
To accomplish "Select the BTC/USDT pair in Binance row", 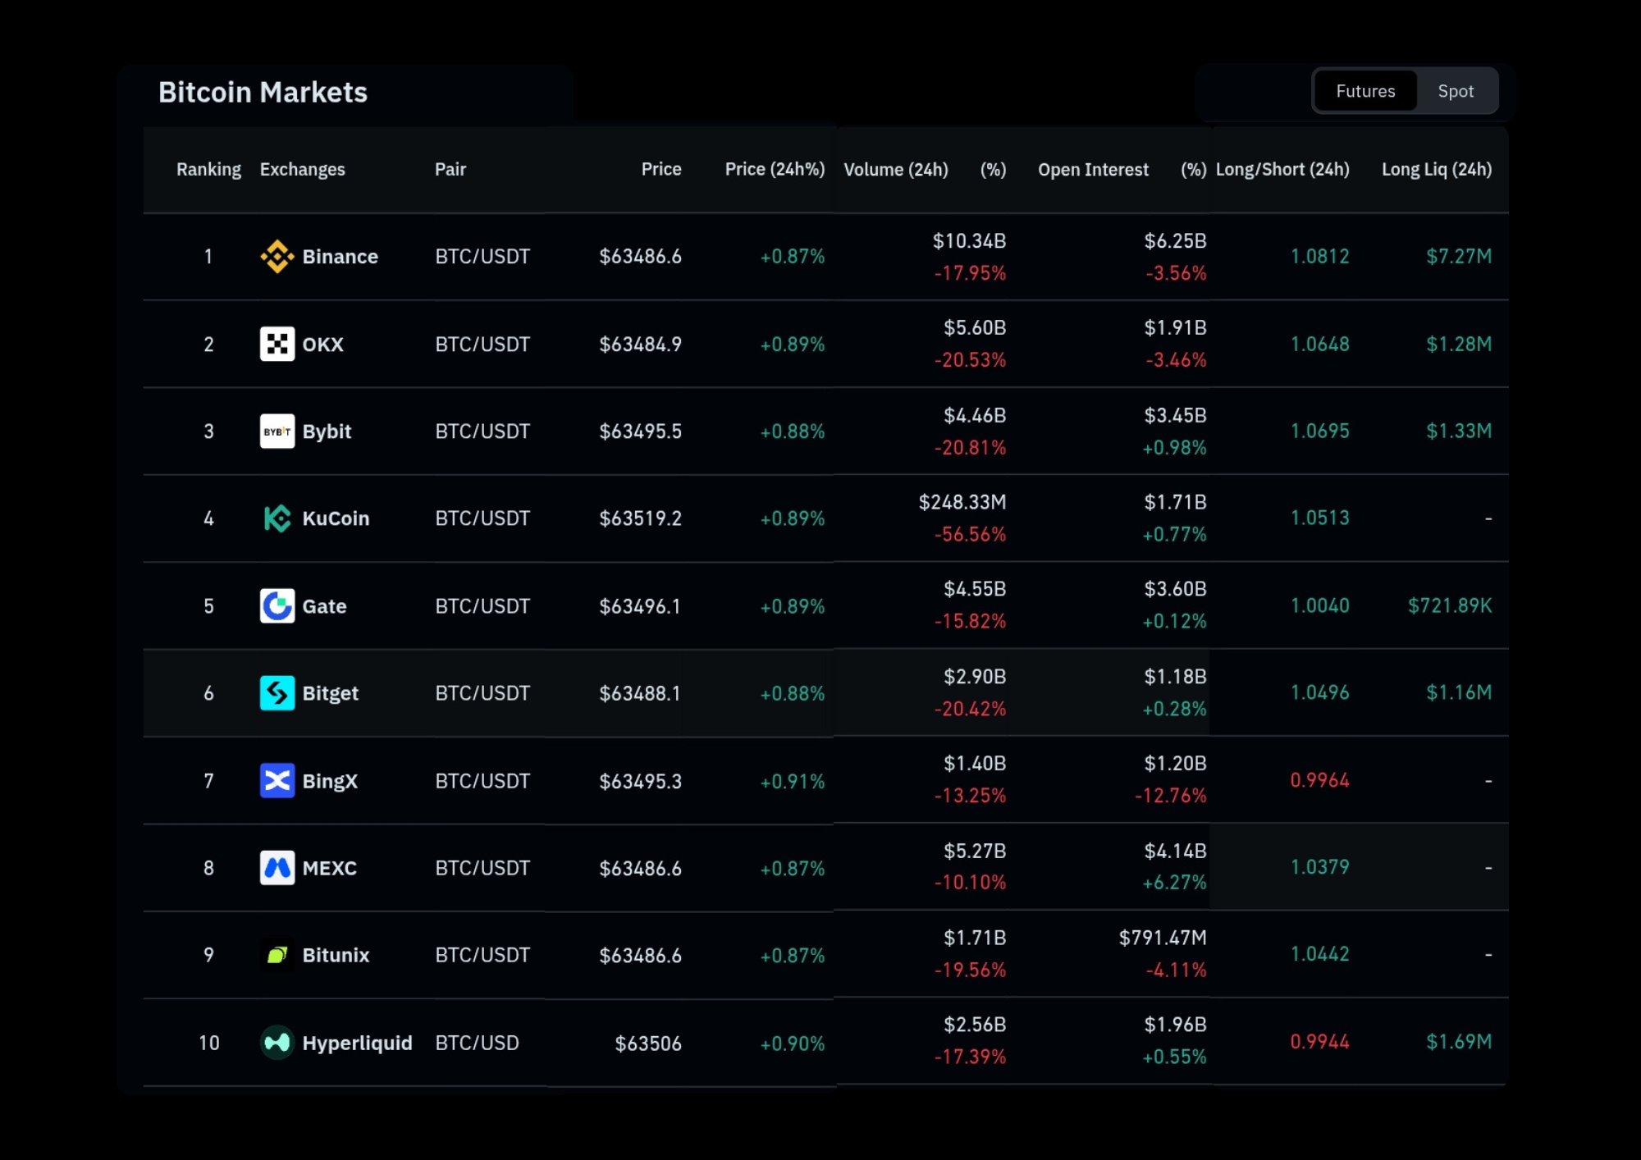I will click(482, 257).
